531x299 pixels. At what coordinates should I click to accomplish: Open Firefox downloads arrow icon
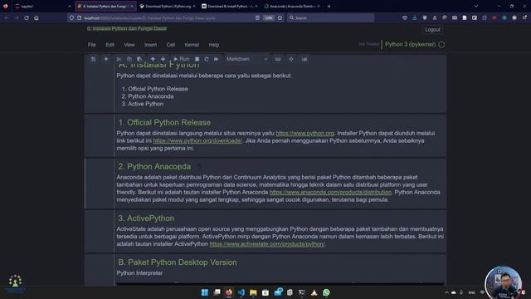click(415, 18)
